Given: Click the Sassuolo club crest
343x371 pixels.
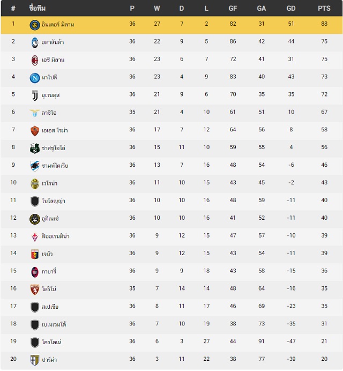Looking at the screenshot, I should (x=35, y=149).
